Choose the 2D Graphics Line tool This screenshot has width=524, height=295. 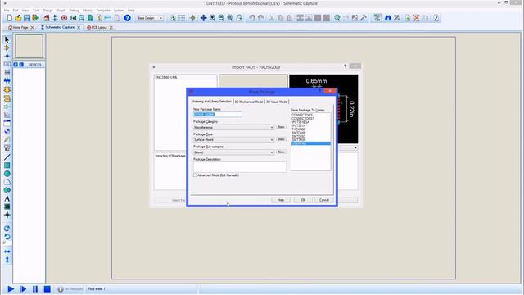7,157
